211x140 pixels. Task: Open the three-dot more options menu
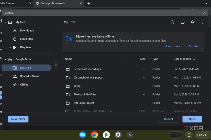203,22
